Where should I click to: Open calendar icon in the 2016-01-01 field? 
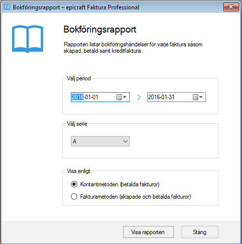click(x=119, y=97)
